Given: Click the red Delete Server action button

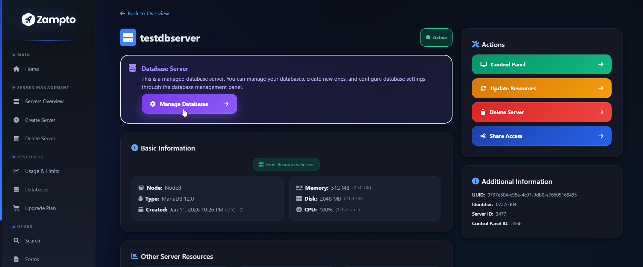Looking at the screenshot, I should point(541,112).
